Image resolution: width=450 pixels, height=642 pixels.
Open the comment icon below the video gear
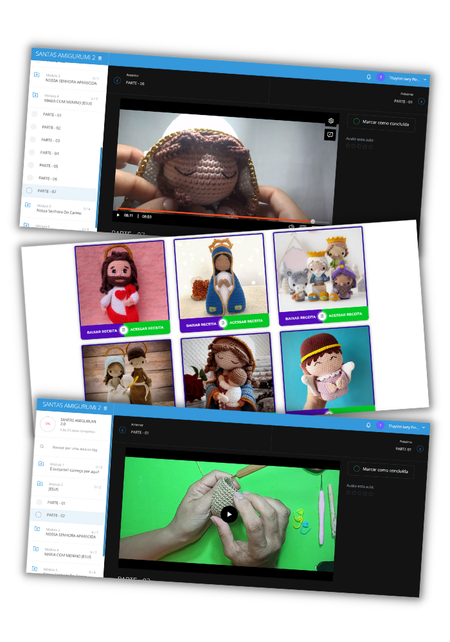coord(330,135)
